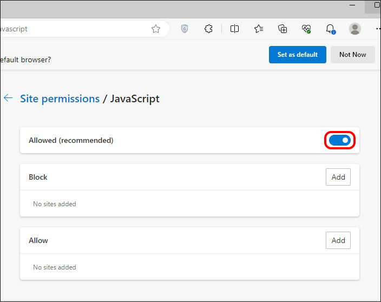This screenshot has width=381, height=302.
Task: Open the Favorites list icon
Action: point(259,29)
